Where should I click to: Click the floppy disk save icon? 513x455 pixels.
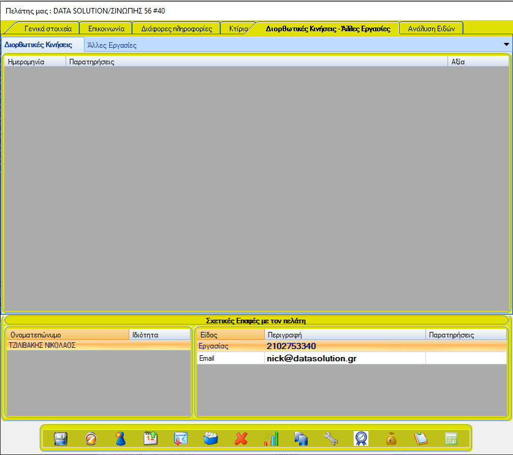[61, 438]
